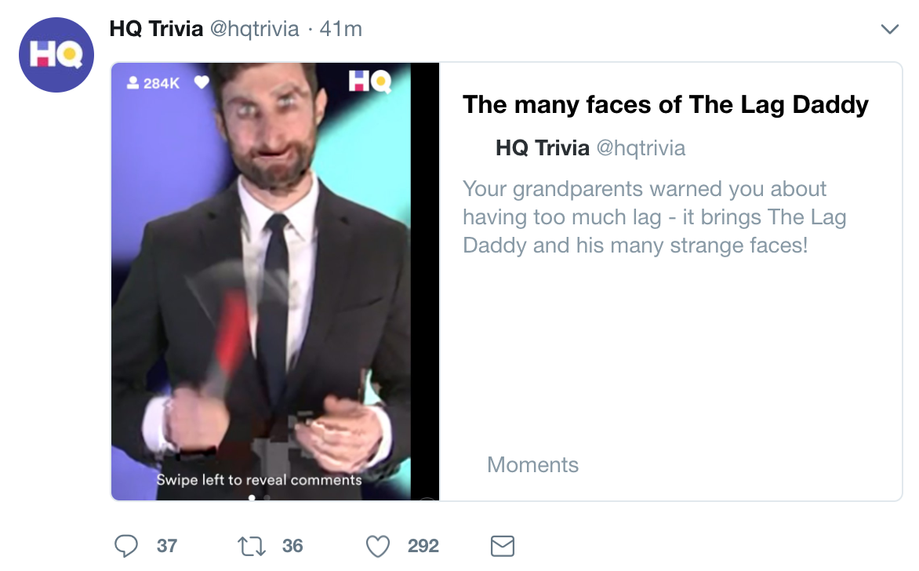Open the video thumbnail of the suited host
This screenshot has height=571, width=919.
pos(267,275)
